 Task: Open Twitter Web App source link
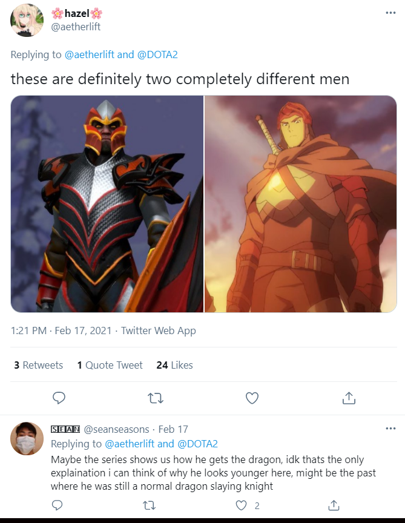coord(159,331)
